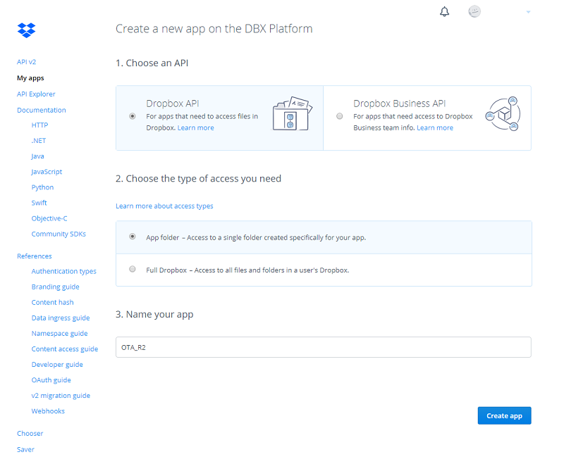Open Java documentation

point(38,156)
